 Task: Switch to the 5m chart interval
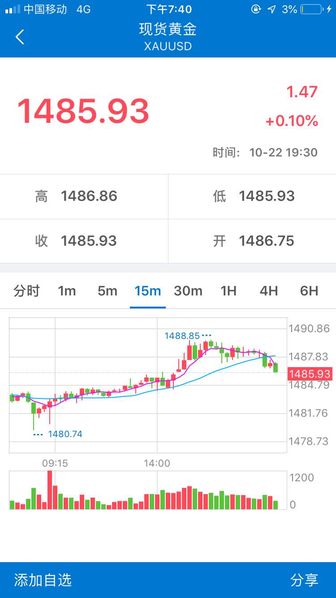tap(108, 291)
